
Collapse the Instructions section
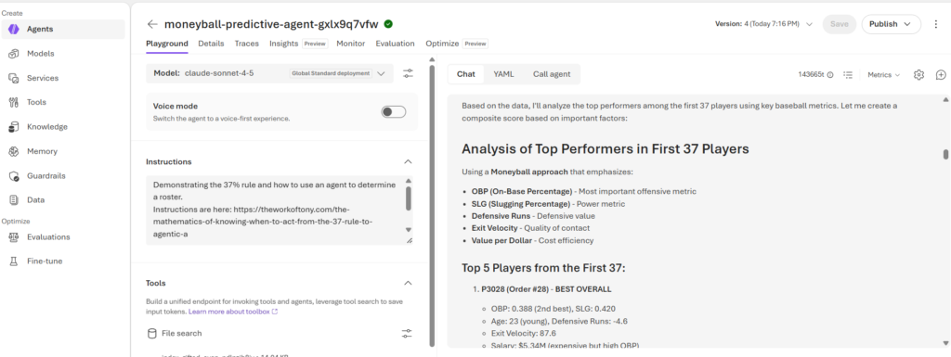[409, 161]
